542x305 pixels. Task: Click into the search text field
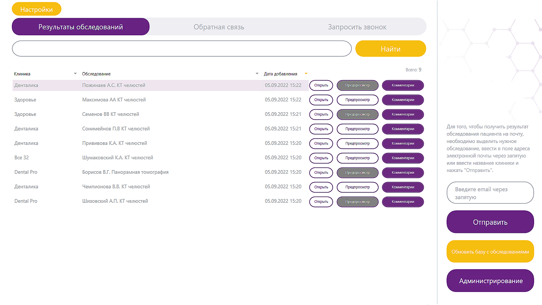pyautogui.click(x=182, y=49)
